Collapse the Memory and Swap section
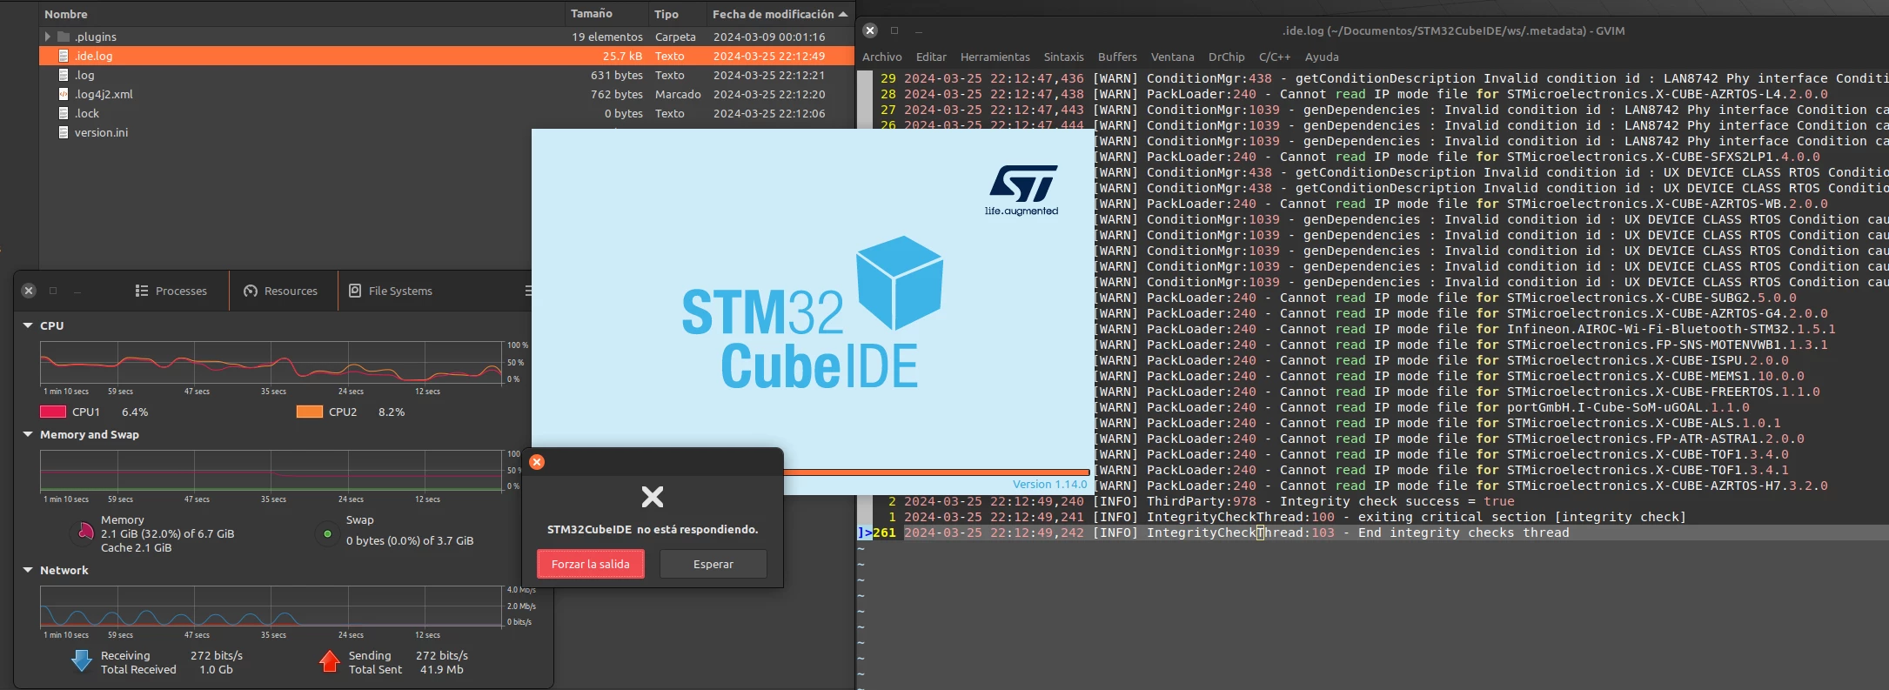Viewport: 1889px width, 690px height. 28,434
